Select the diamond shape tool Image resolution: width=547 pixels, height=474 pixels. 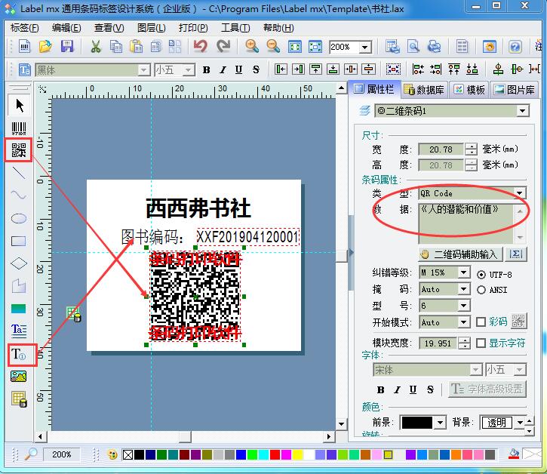19,263
